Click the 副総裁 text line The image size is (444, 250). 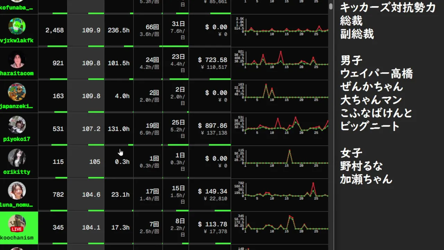pyautogui.click(x=357, y=34)
